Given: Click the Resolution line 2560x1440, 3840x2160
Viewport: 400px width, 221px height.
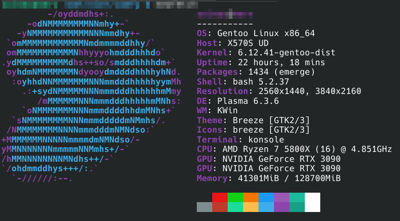Looking at the screenshot, I should click(279, 91).
